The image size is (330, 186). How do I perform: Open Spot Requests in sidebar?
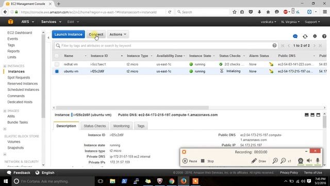(19, 78)
